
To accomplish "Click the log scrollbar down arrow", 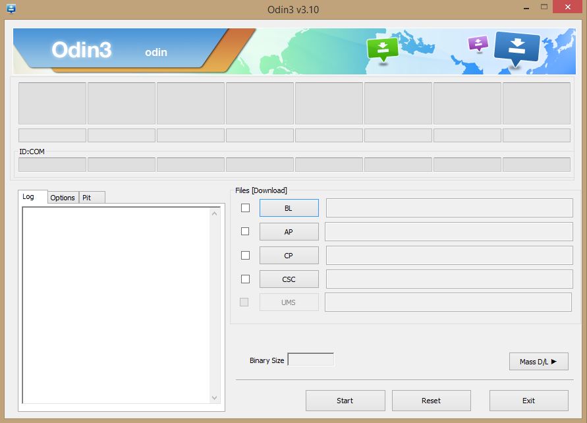I will point(215,397).
